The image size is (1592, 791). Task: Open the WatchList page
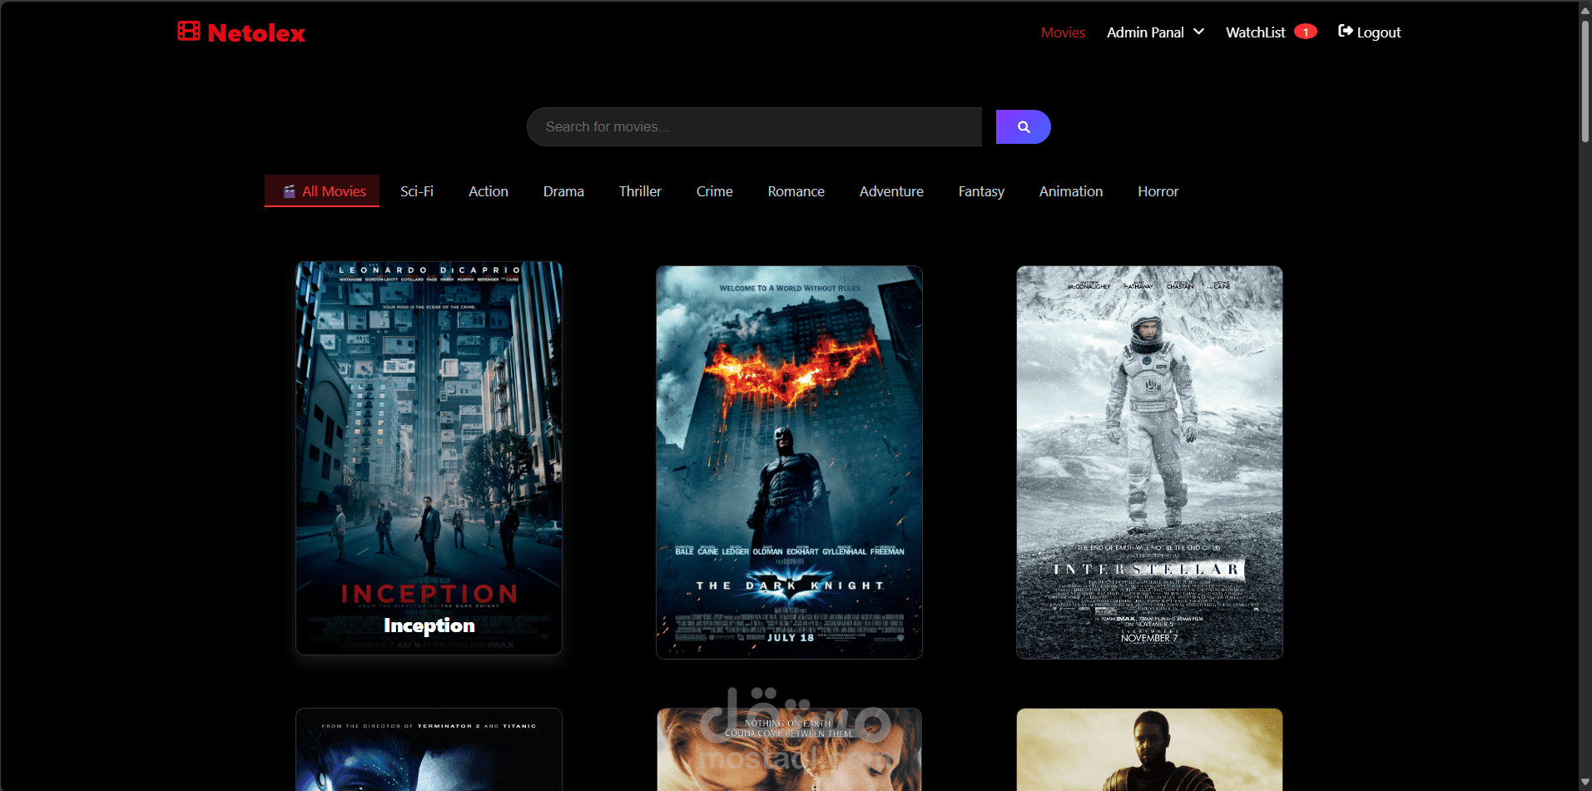[1255, 32]
